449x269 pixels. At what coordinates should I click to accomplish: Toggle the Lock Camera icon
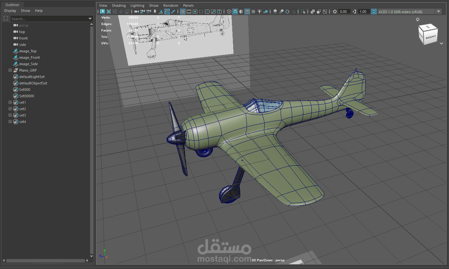pyautogui.click(x=142, y=12)
